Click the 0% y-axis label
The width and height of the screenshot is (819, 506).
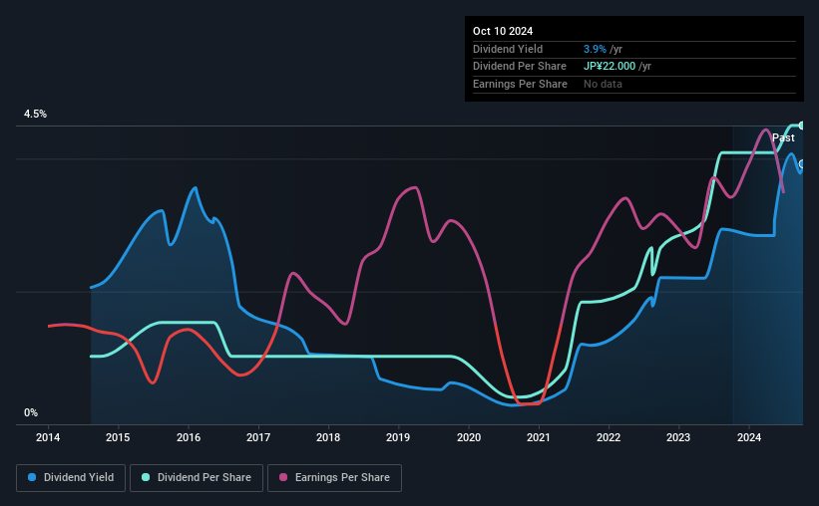coord(31,412)
